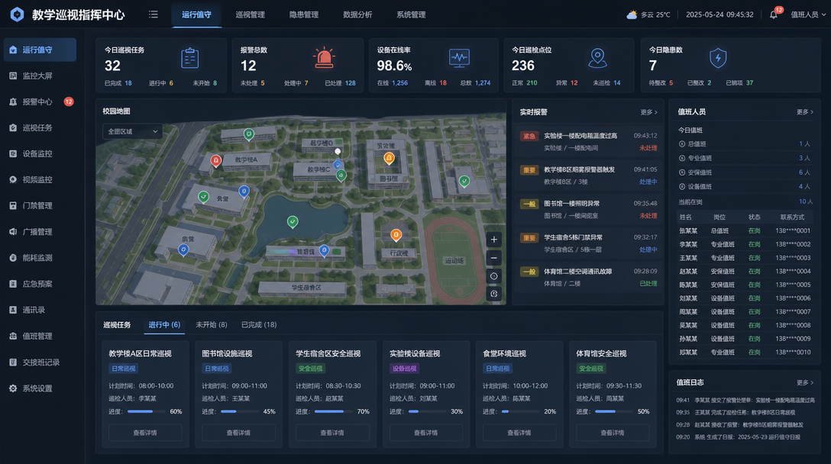Open 系统设置 gear item in sidebar

coord(40,388)
